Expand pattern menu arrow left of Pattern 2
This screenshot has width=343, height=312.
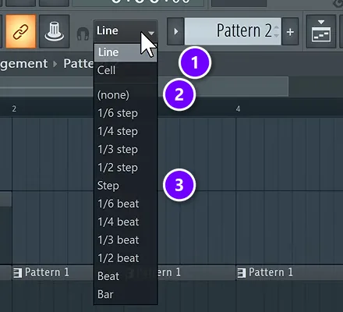pyautogui.click(x=175, y=31)
